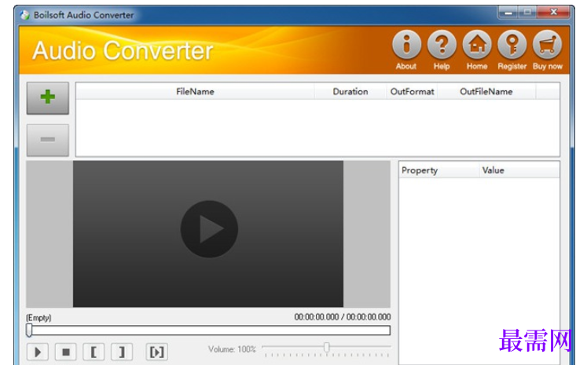Open the About info icon
The image size is (587, 365).
406,45
